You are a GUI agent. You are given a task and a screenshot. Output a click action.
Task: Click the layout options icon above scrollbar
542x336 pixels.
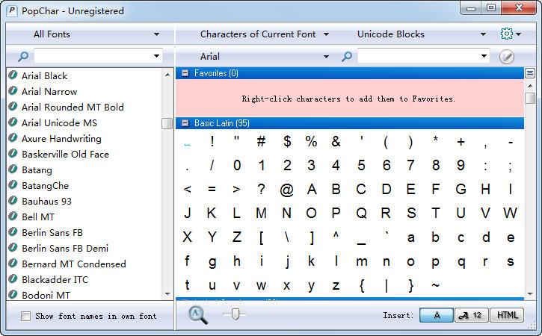click(529, 73)
